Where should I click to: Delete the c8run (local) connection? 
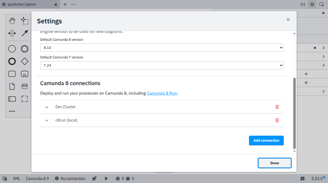277,120
